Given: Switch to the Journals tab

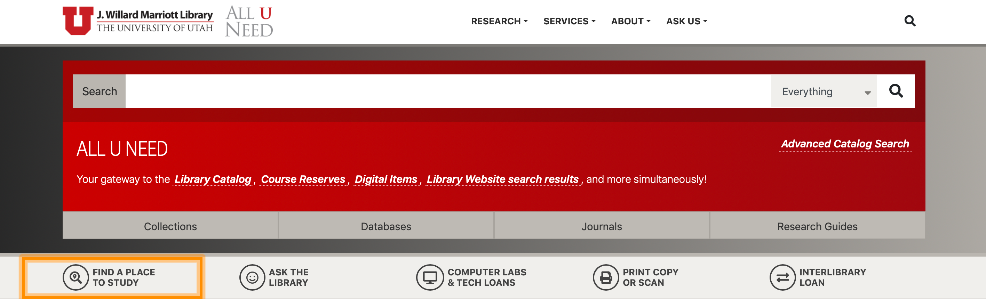Looking at the screenshot, I should (x=602, y=226).
